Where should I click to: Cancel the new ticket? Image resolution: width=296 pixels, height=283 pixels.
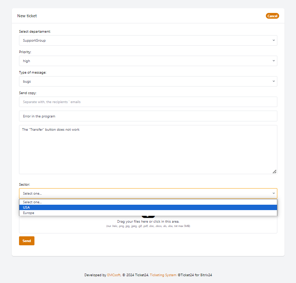[x=272, y=16]
